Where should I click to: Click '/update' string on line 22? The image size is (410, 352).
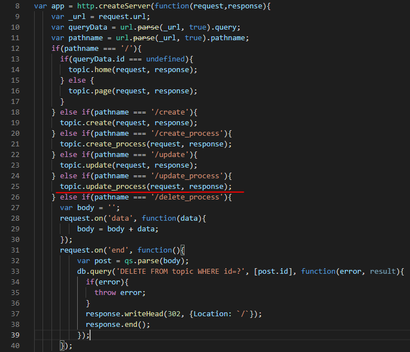pyautogui.click(x=170, y=155)
